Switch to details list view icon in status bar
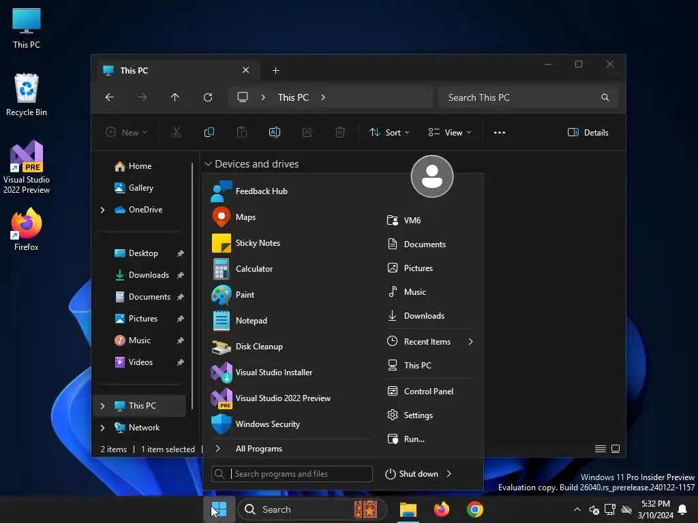The height and width of the screenshot is (523, 698). 600,449
